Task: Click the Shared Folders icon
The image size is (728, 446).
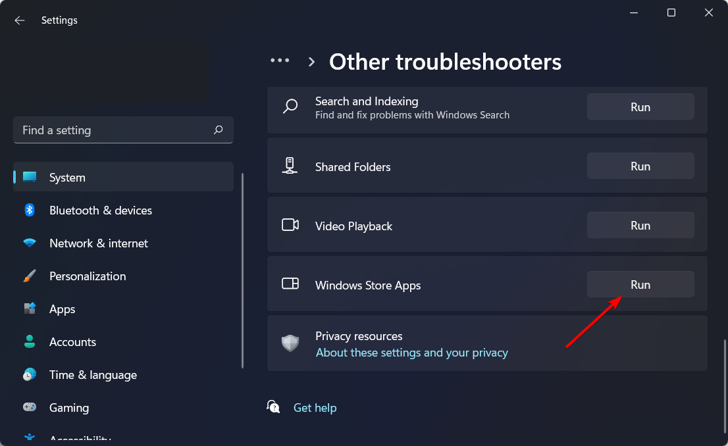Action: click(290, 166)
